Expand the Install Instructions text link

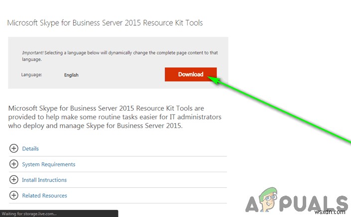(x=44, y=180)
